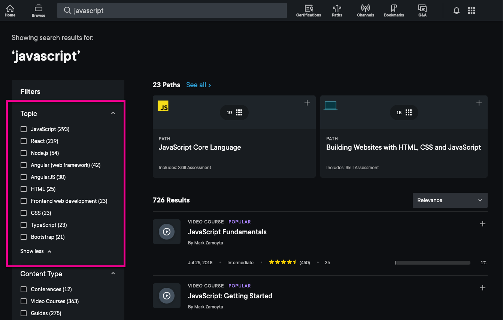Check the TypeScript (23) filter

pyautogui.click(x=24, y=225)
